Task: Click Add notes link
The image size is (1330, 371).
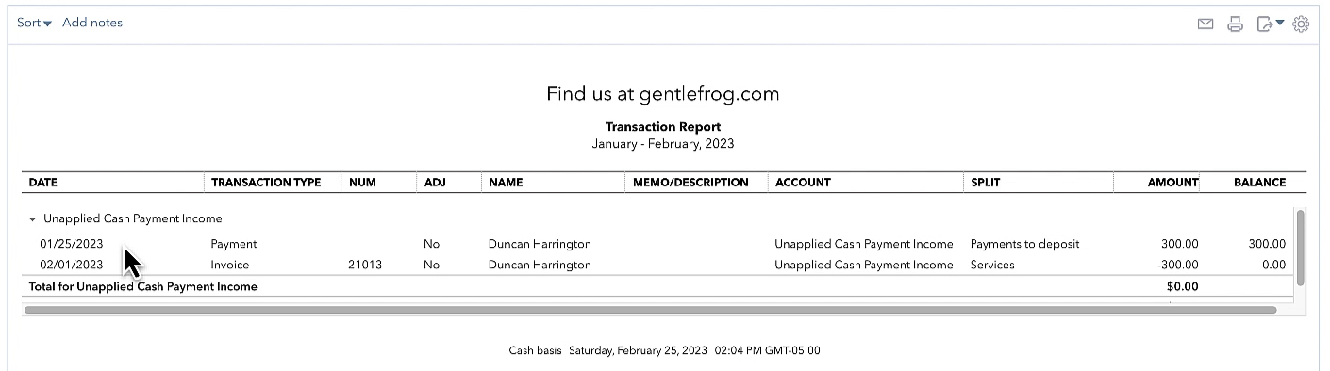Action: pos(92,23)
